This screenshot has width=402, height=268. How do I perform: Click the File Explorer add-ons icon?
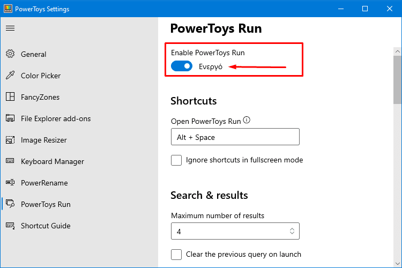coord(10,118)
